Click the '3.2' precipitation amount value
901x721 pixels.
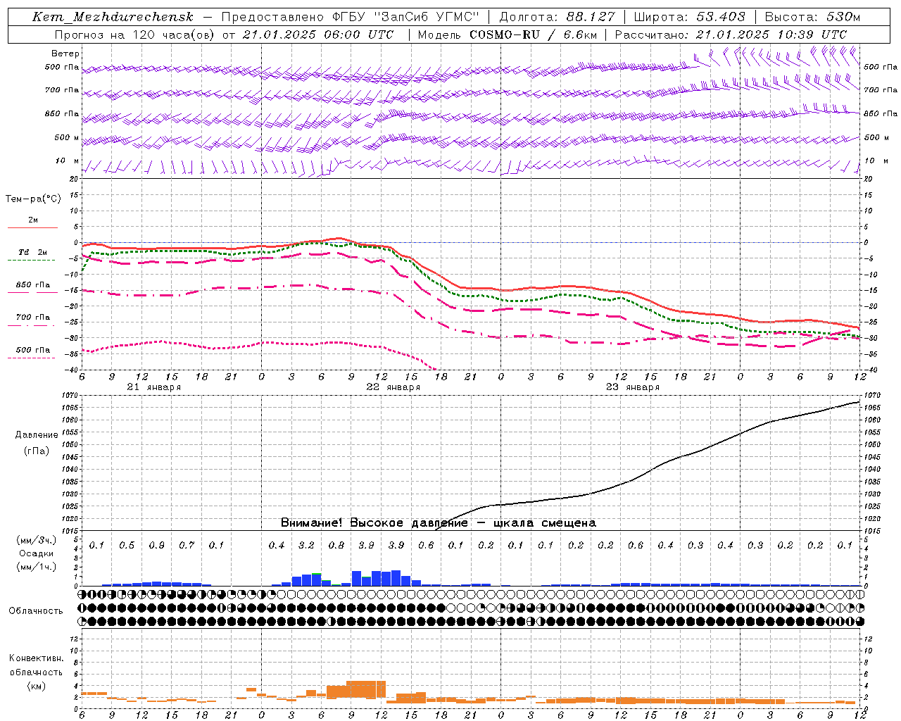[x=306, y=545]
